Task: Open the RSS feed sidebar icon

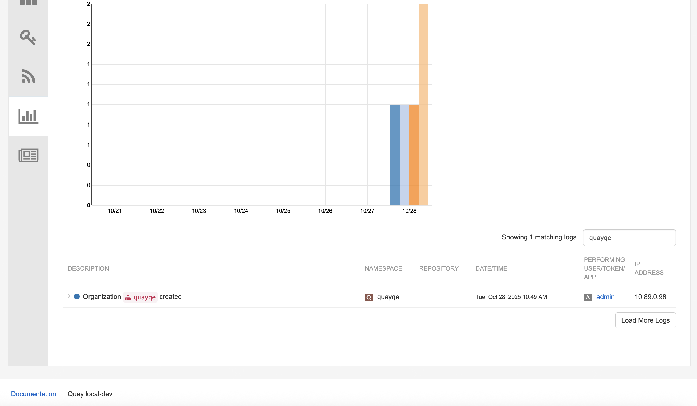Action: tap(28, 76)
